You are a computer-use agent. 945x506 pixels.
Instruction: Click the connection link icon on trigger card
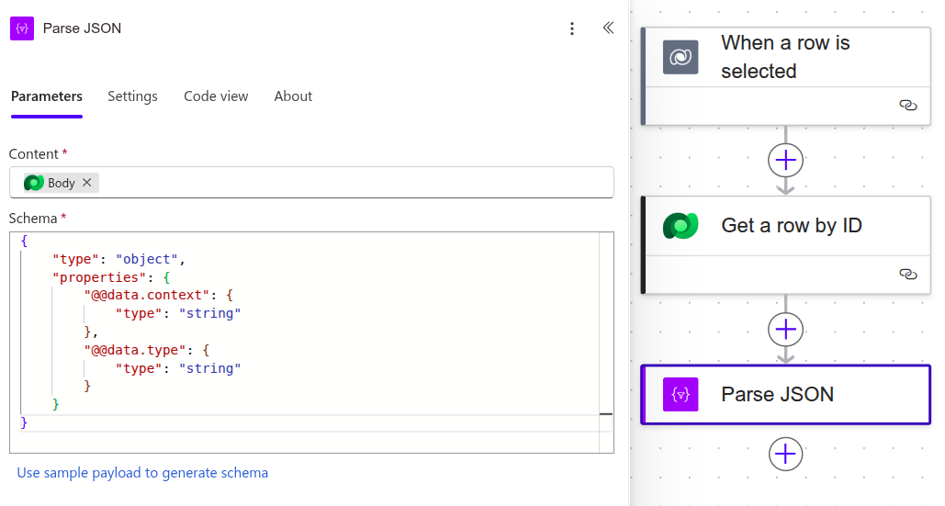coord(907,106)
